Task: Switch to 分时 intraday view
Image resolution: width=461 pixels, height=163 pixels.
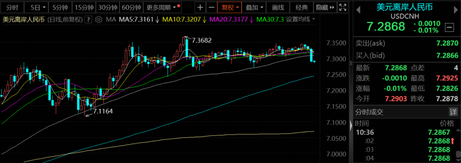Action: 12,7
